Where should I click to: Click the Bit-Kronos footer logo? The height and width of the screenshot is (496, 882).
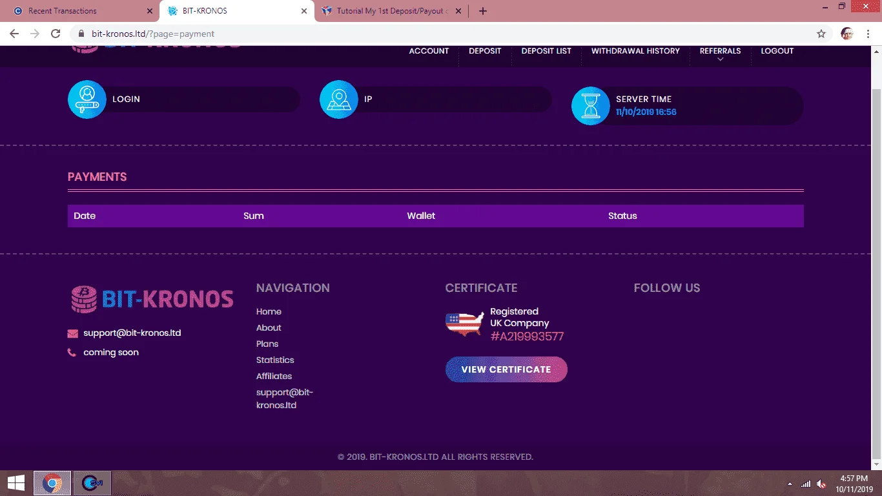pyautogui.click(x=152, y=299)
